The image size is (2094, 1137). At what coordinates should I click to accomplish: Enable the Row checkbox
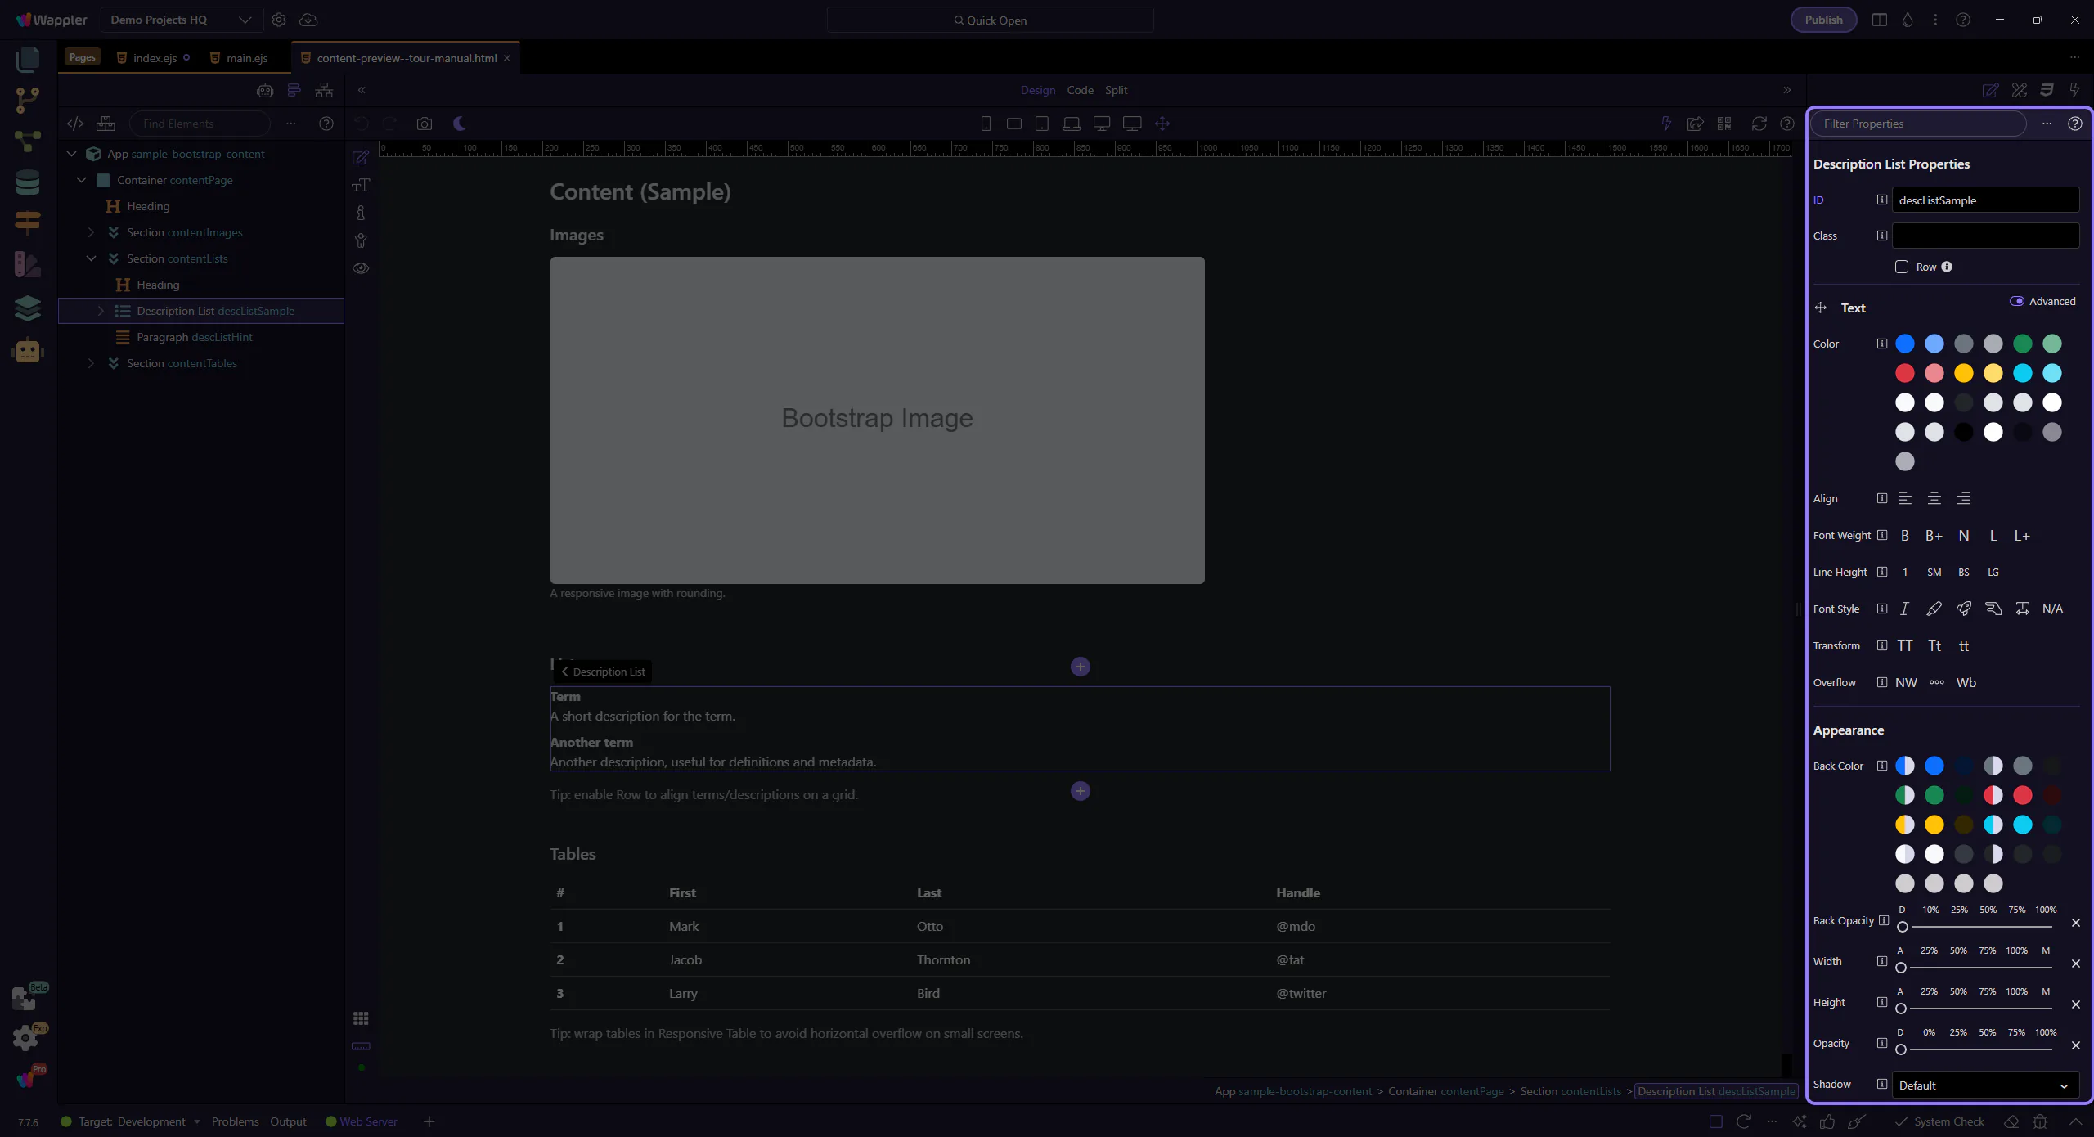point(1902,267)
